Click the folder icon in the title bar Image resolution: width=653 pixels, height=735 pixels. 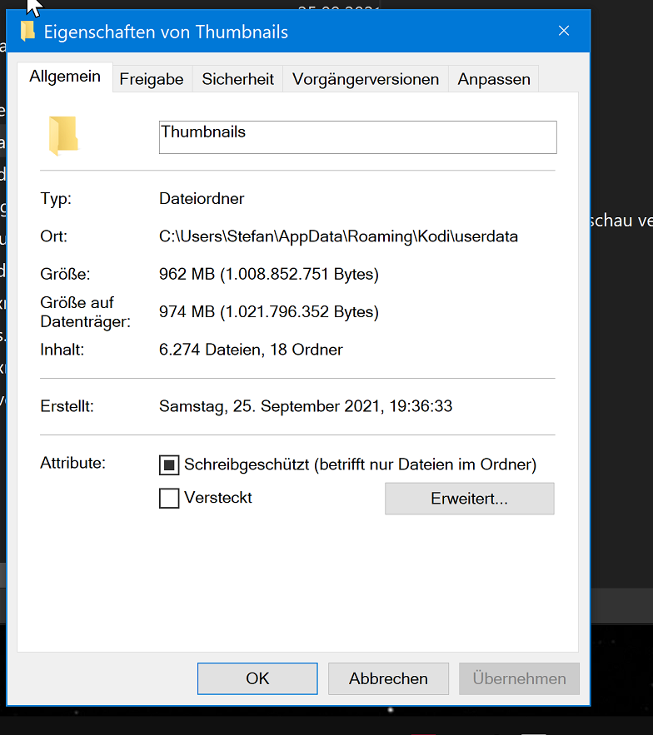(x=27, y=31)
